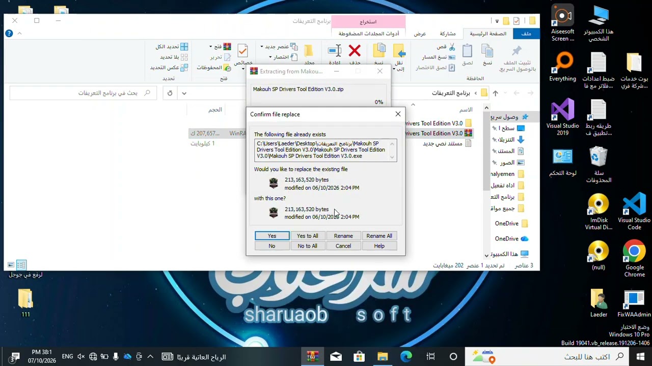Open Microsoft Store from the taskbar
This screenshot has width=652, height=366.
(359, 356)
